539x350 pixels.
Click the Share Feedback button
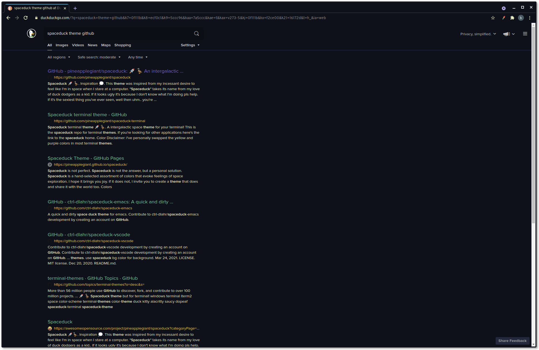click(x=512, y=341)
